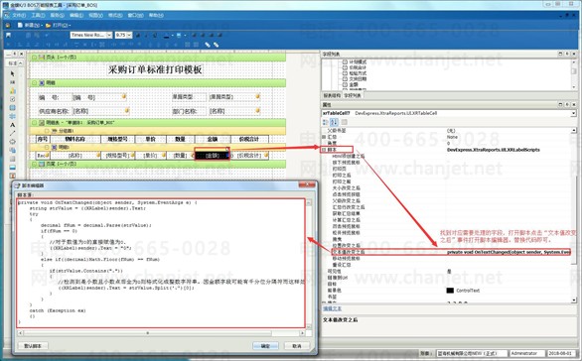
Task: Collapse the 脚本 scripts property group
Action: (x=324, y=150)
